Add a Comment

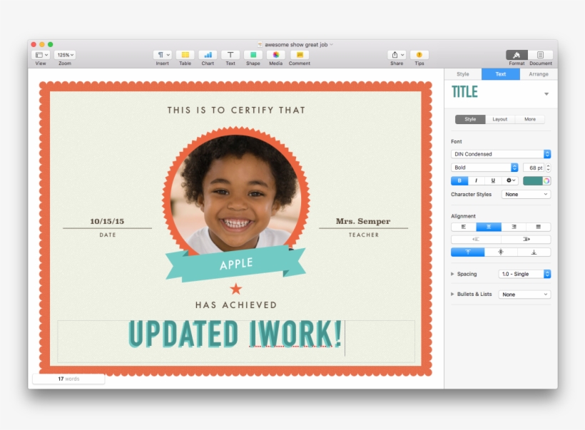[299, 56]
